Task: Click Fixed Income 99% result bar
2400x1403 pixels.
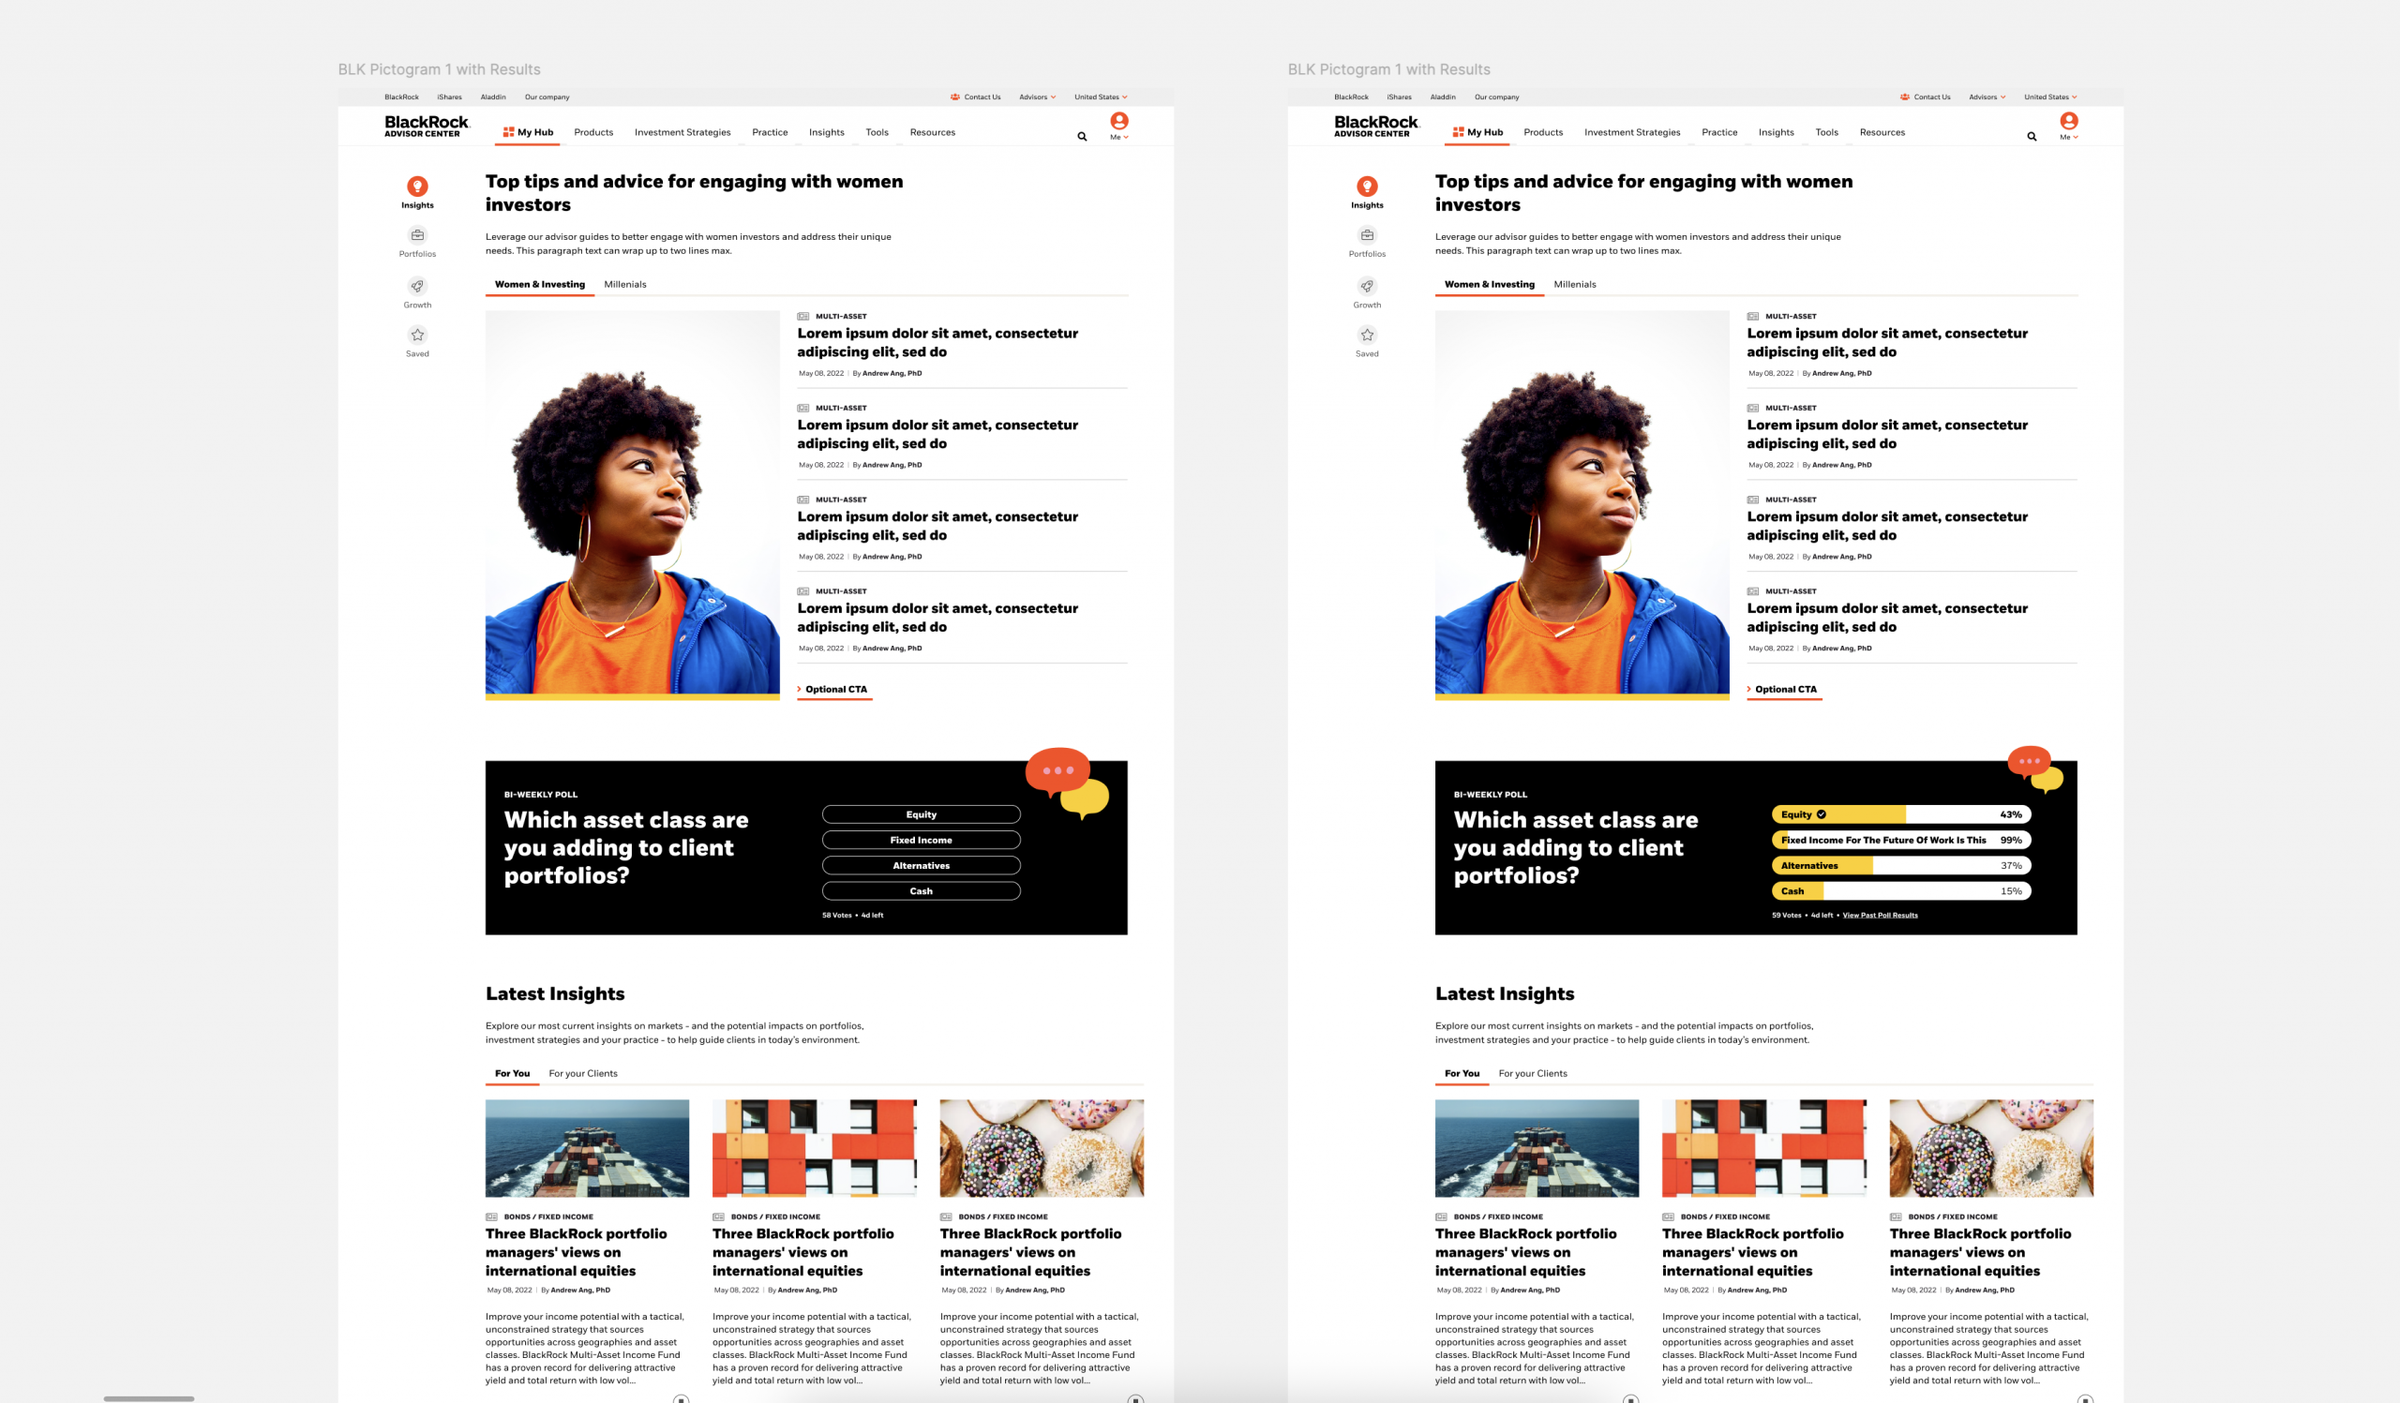Action: [x=1901, y=841]
